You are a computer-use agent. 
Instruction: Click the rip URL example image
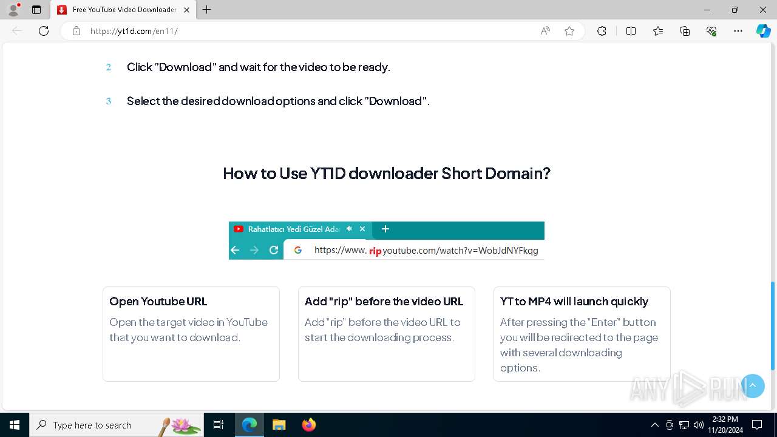[387, 240]
